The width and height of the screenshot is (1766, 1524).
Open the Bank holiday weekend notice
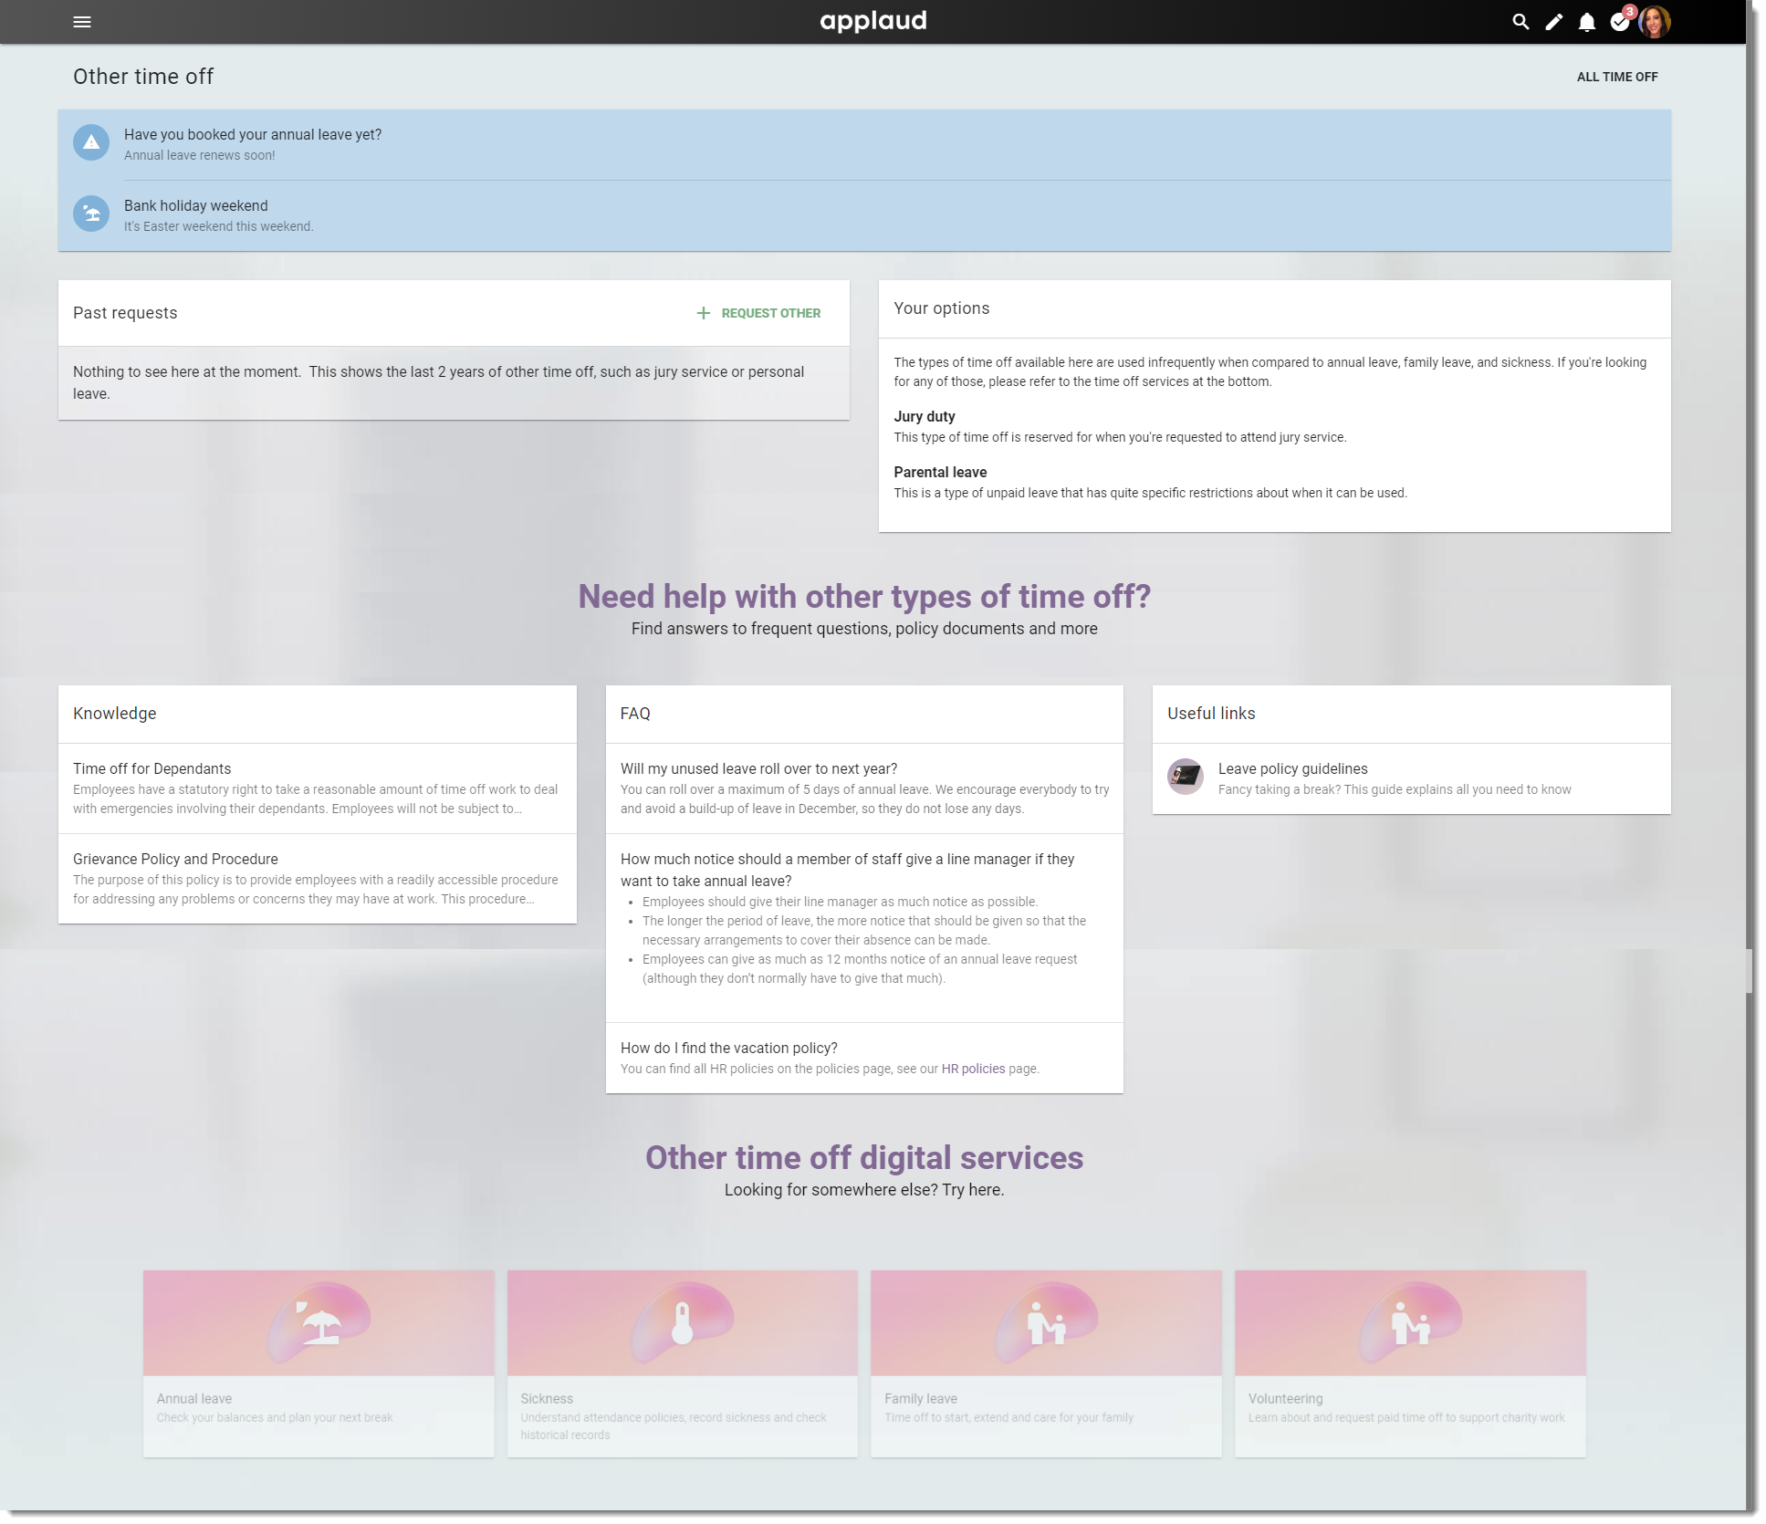[864, 215]
